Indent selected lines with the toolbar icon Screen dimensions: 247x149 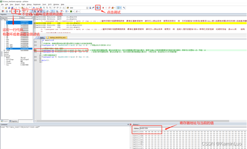click(54, 8)
